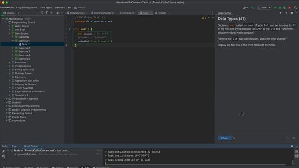Select the Description tab
299x168 pixels.
(224, 13)
